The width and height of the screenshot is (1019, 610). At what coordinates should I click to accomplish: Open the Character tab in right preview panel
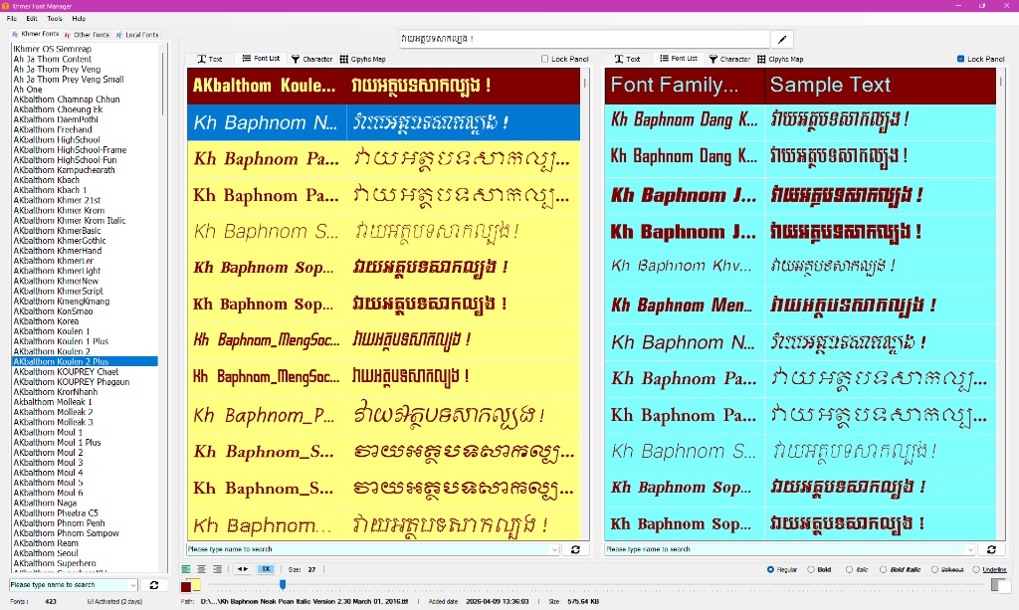[x=729, y=59]
